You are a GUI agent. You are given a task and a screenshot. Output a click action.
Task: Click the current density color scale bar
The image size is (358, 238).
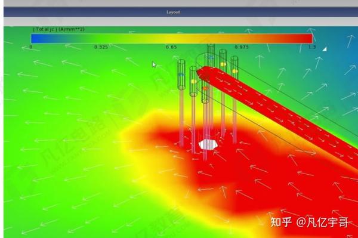tap(171, 38)
